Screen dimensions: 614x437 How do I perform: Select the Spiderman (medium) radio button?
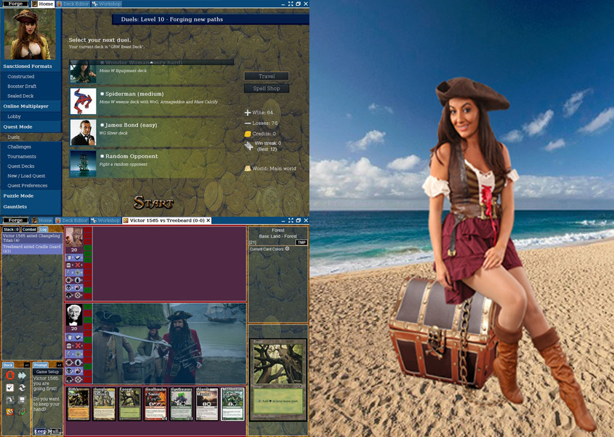[102, 94]
